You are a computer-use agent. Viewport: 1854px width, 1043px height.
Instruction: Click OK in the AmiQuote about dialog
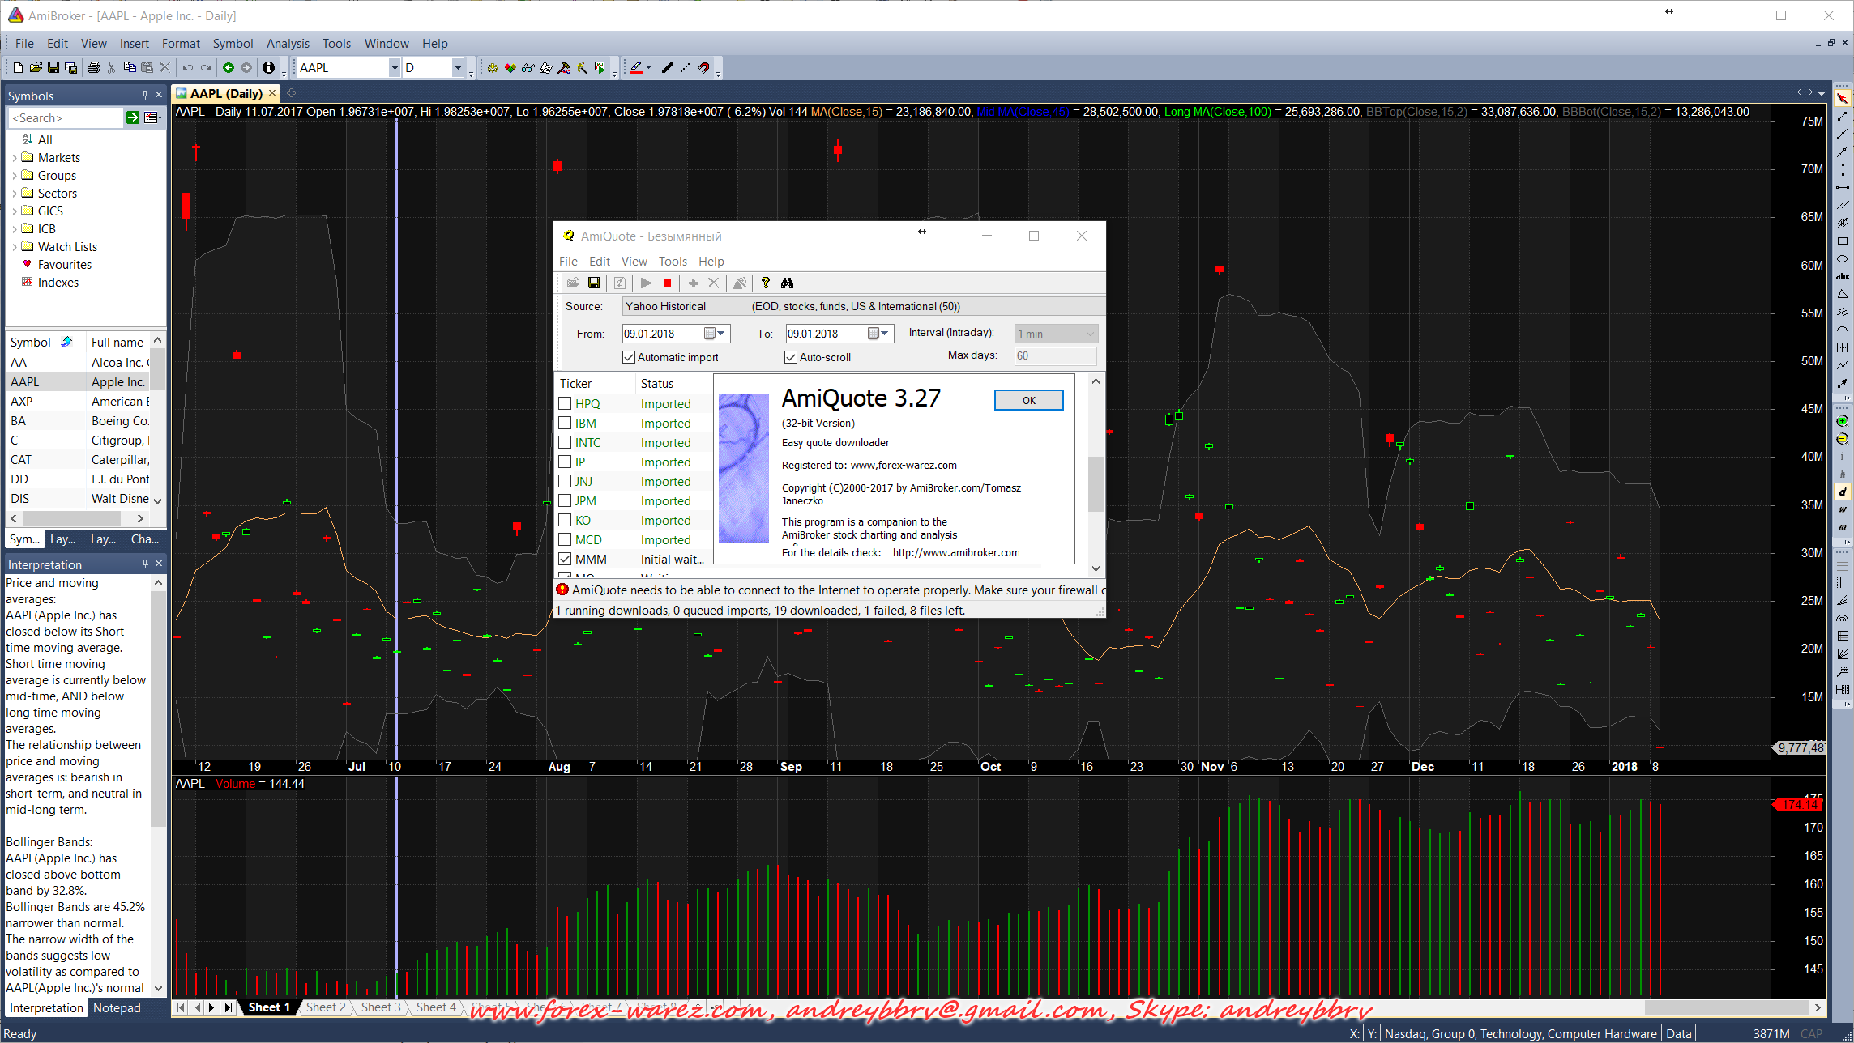pyautogui.click(x=1028, y=400)
